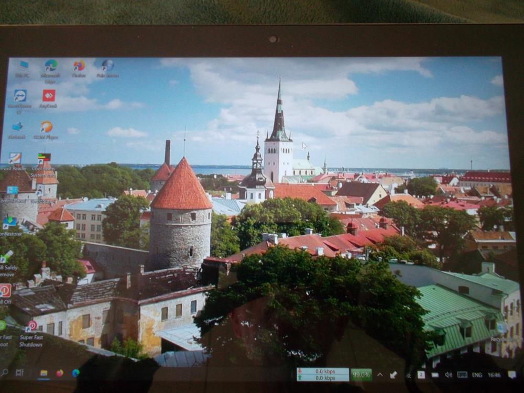Image resolution: width=524 pixels, height=393 pixels.
Task: Expand the hidden tray icons chevron
Action: [x=380, y=375]
